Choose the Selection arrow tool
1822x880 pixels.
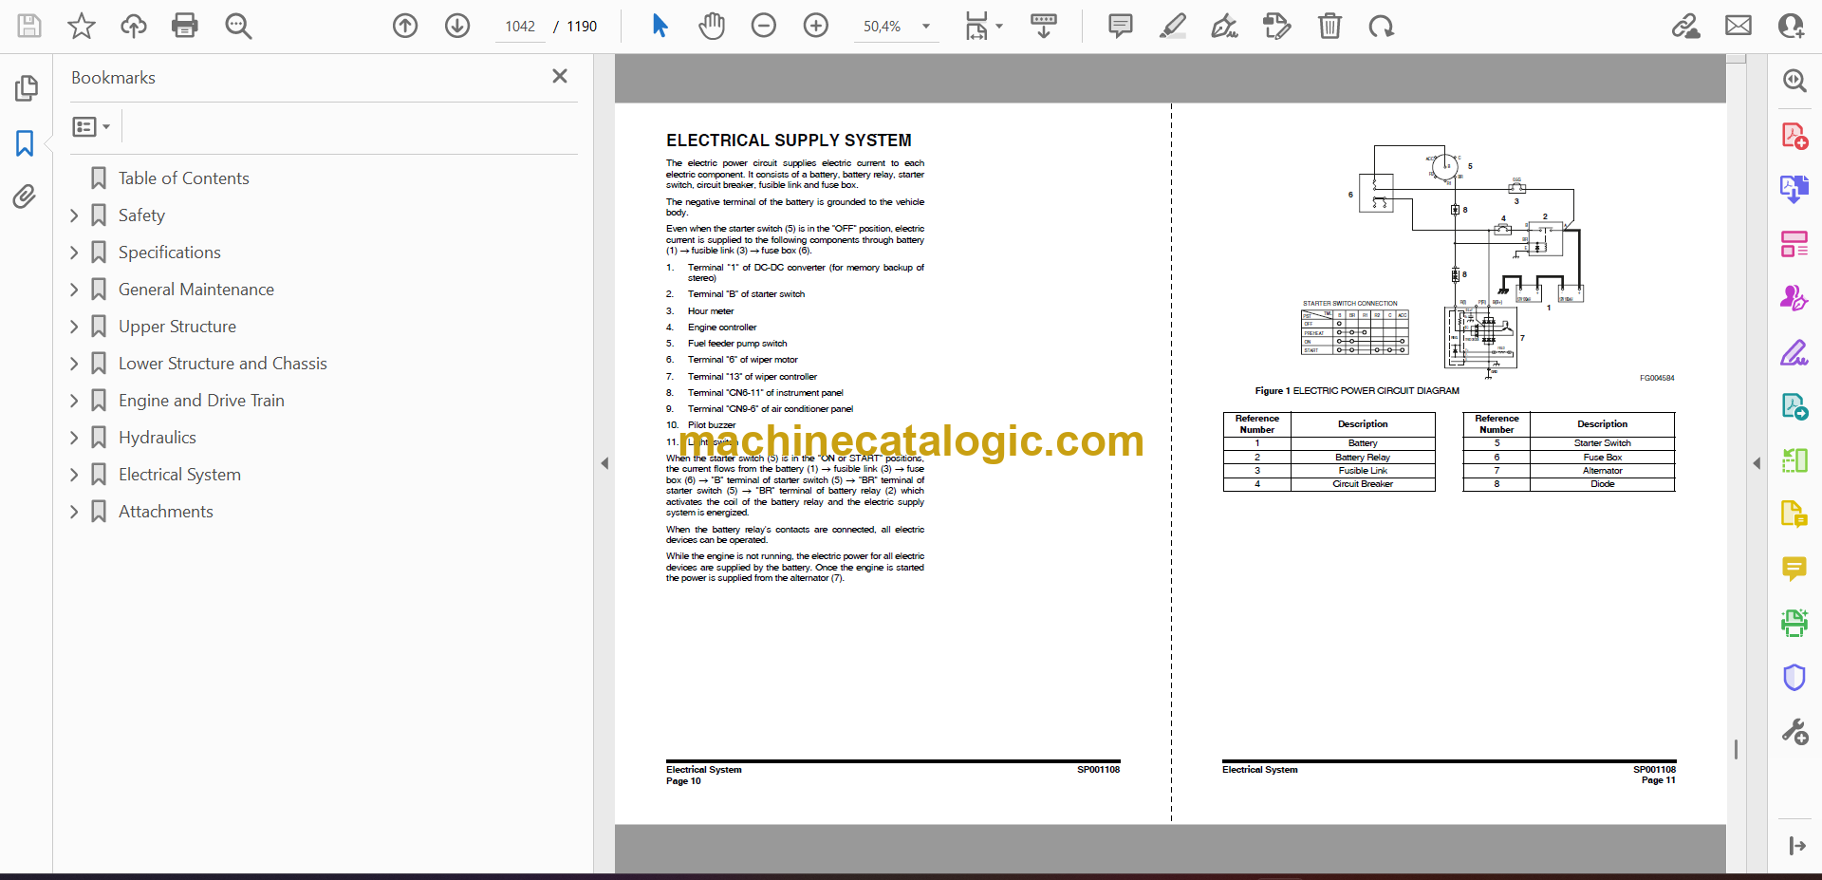(x=660, y=26)
